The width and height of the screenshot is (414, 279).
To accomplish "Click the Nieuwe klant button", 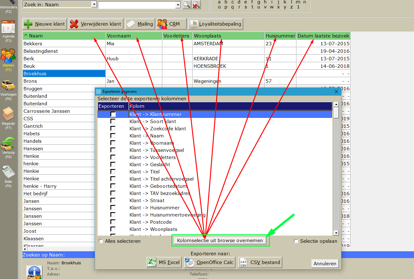I will (x=45, y=24).
